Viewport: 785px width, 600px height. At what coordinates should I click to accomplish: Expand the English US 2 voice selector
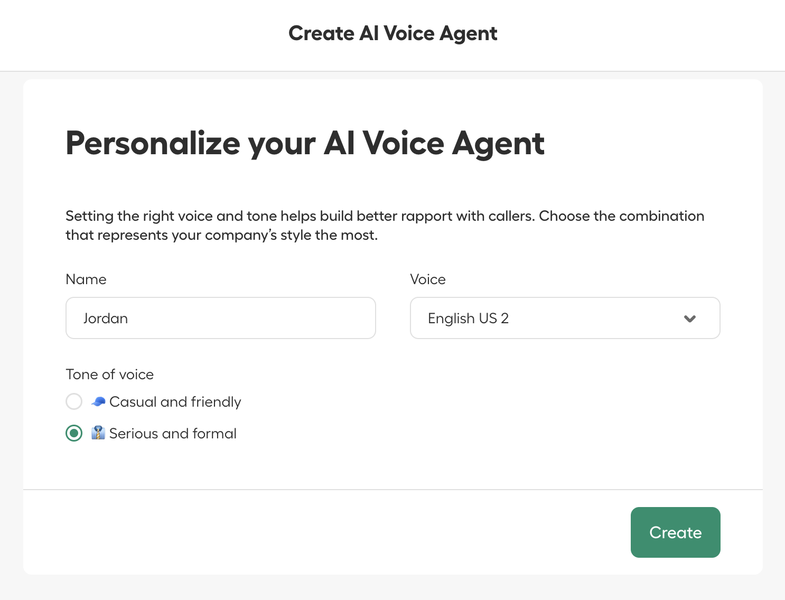[565, 318]
